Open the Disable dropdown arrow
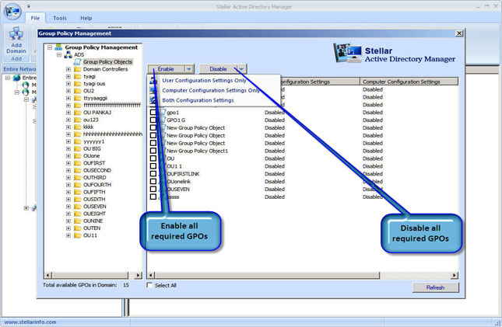This screenshot has width=502, height=327. (241, 69)
